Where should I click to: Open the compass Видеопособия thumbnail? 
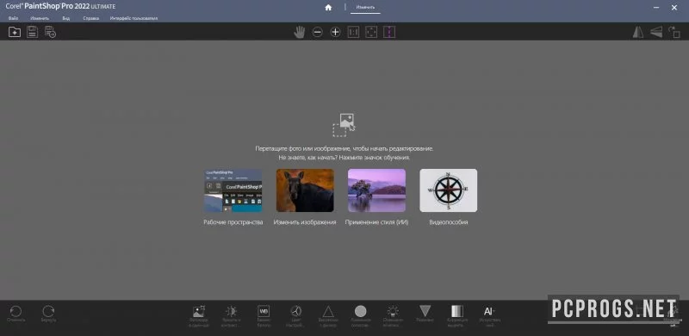pyautogui.click(x=448, y=190)
